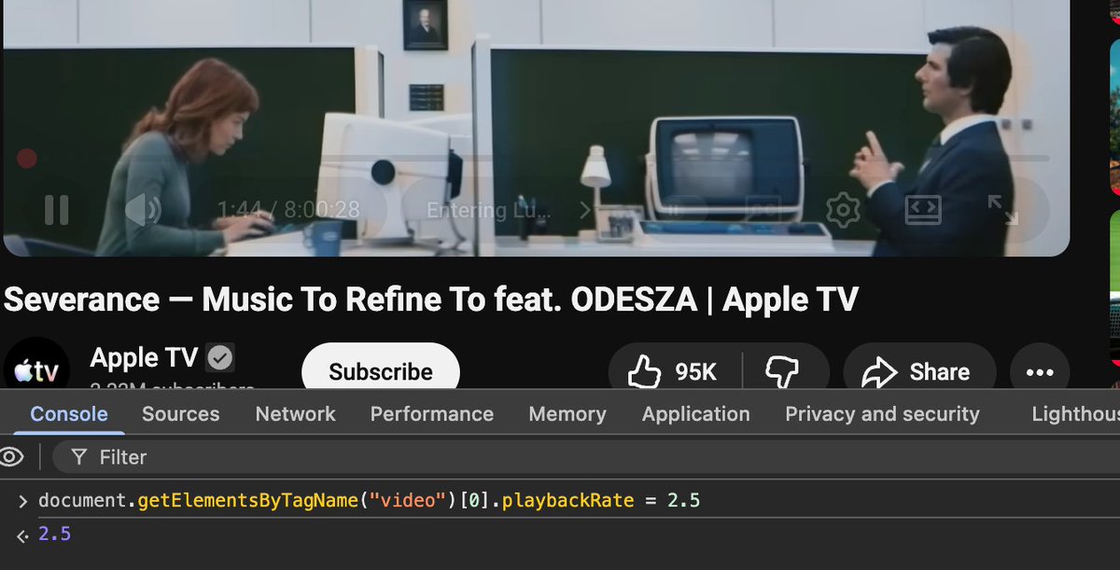Switch to the Console tab in DevTools
This screenshot has height=570, width=1120.
point(69,414)
